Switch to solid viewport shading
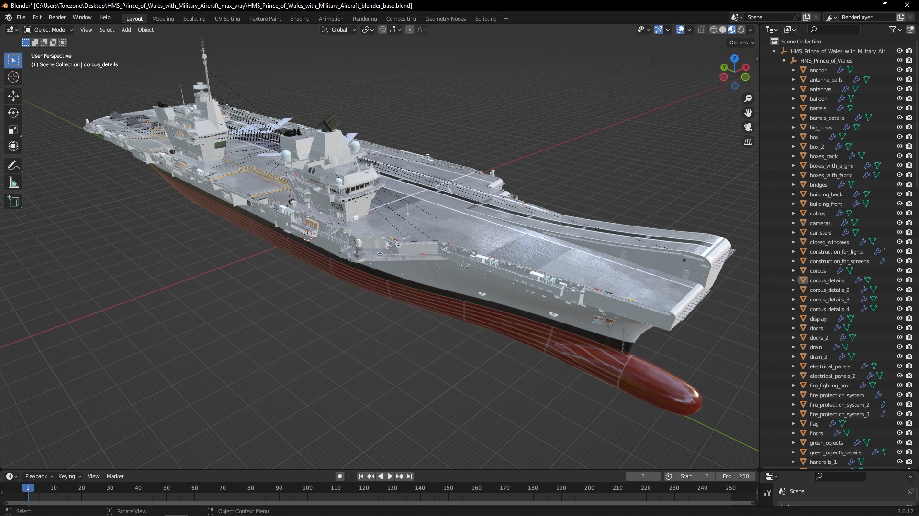 click(x=723, y=30)
